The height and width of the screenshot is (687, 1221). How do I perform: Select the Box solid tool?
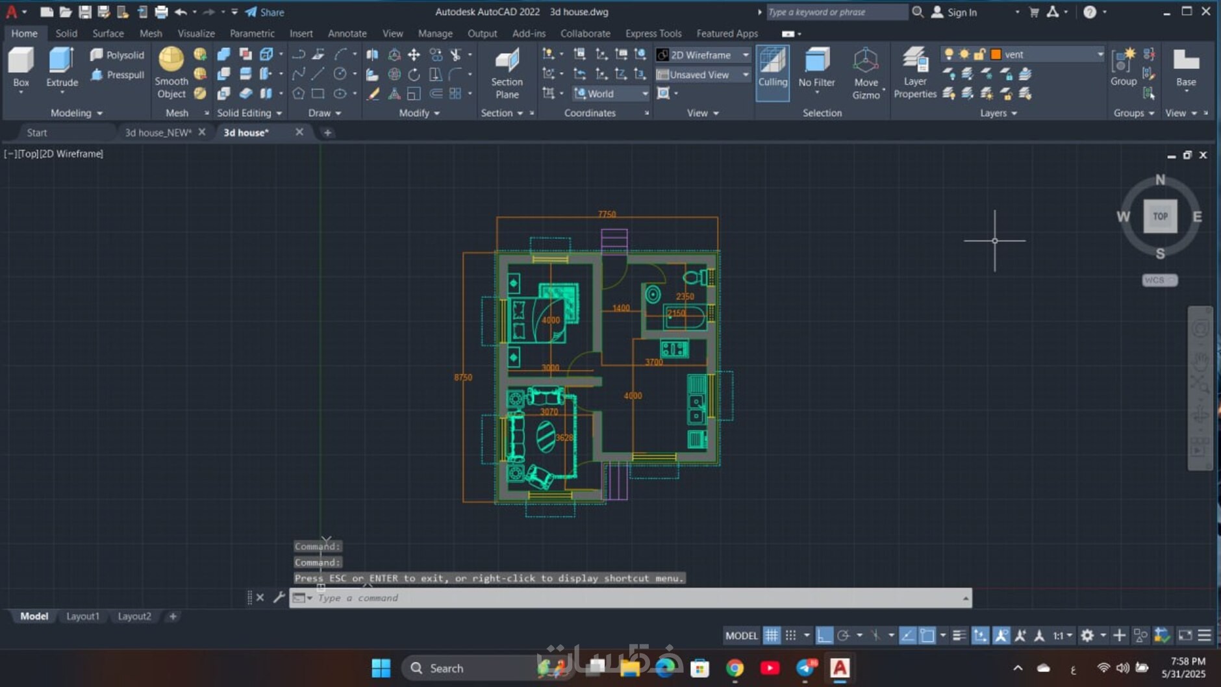[x=21, y=68]
